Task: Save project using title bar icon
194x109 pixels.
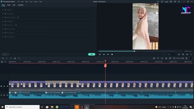Action: [x=171, y=2]
